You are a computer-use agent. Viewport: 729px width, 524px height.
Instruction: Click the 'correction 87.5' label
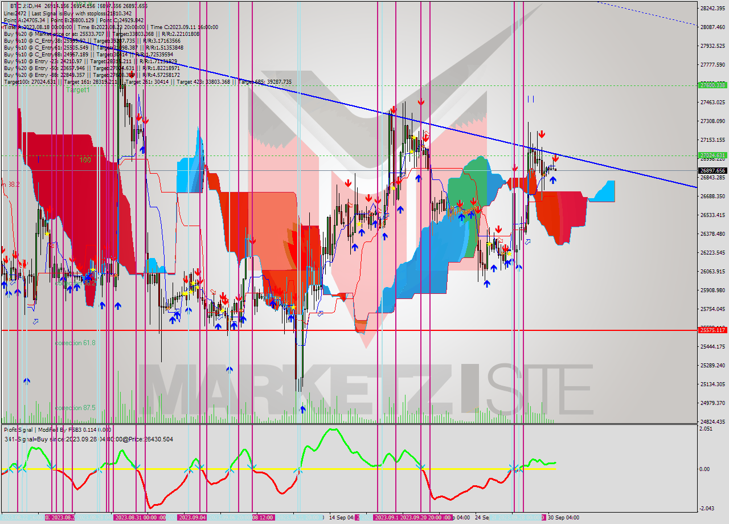[75, 408]
